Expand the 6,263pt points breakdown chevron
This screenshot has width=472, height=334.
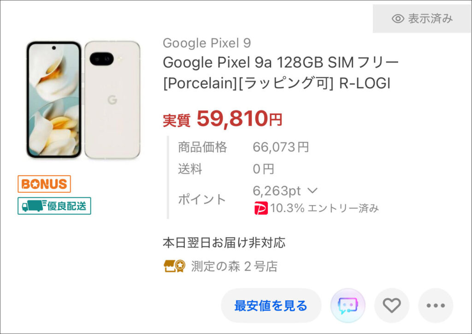click(x=313, y=190)
